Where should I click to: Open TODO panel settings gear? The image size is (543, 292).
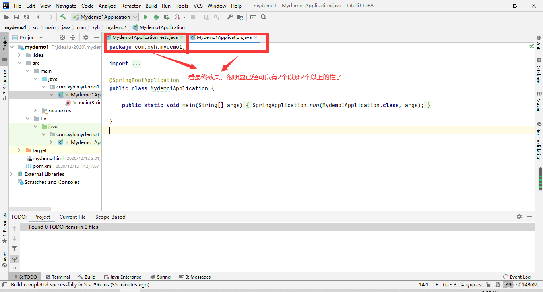[519, 217]
